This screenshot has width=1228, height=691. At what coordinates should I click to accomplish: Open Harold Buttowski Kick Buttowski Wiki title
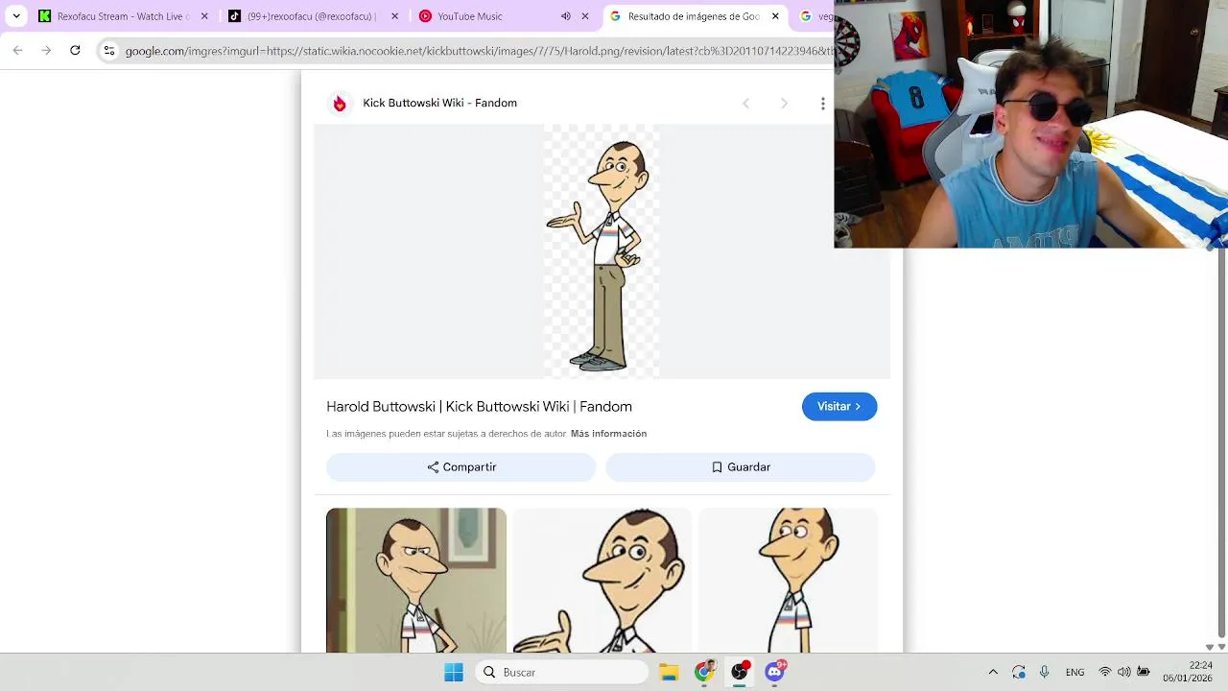point(479,407)
